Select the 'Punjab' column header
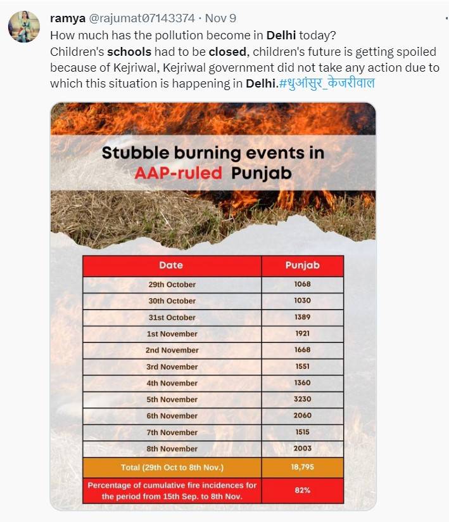 pos(302,265)
